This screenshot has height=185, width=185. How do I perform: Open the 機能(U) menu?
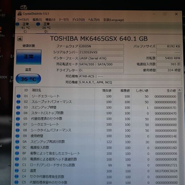tap(50, 20)
